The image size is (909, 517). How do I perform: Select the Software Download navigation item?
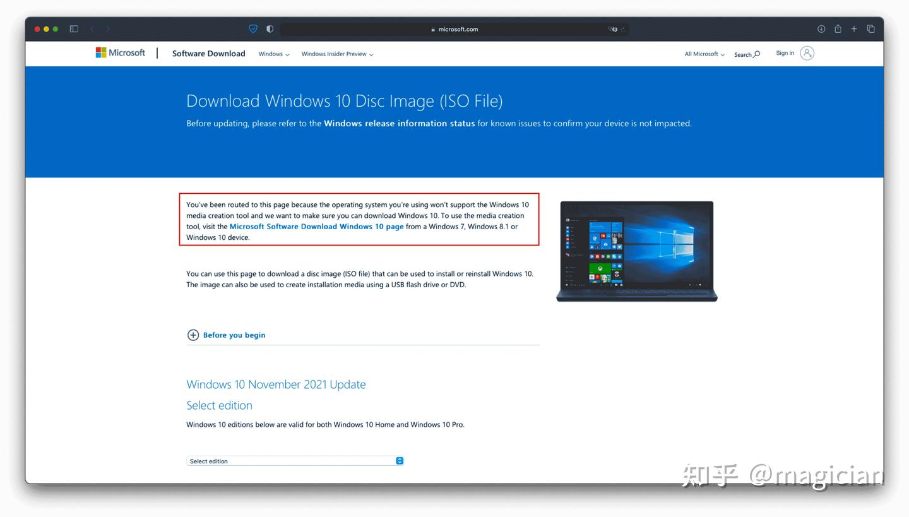(209, 54)
